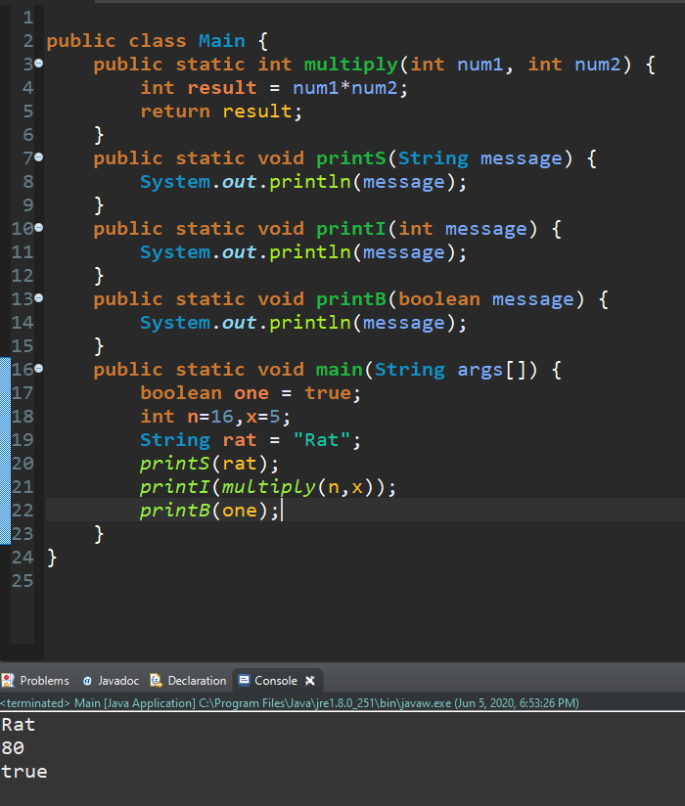The width and height of the screenshot is (685, 806).
Task: Click line number 25 in the gutter
Action: (x=22, y=581)
